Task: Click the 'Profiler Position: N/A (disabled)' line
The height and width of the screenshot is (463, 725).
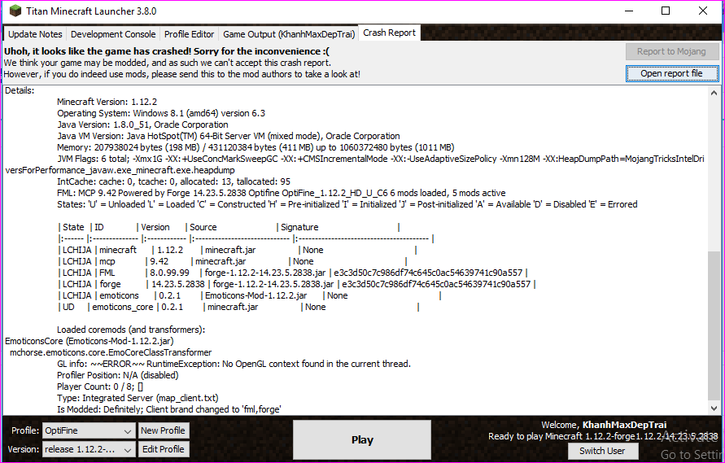Action: point(117,375)
